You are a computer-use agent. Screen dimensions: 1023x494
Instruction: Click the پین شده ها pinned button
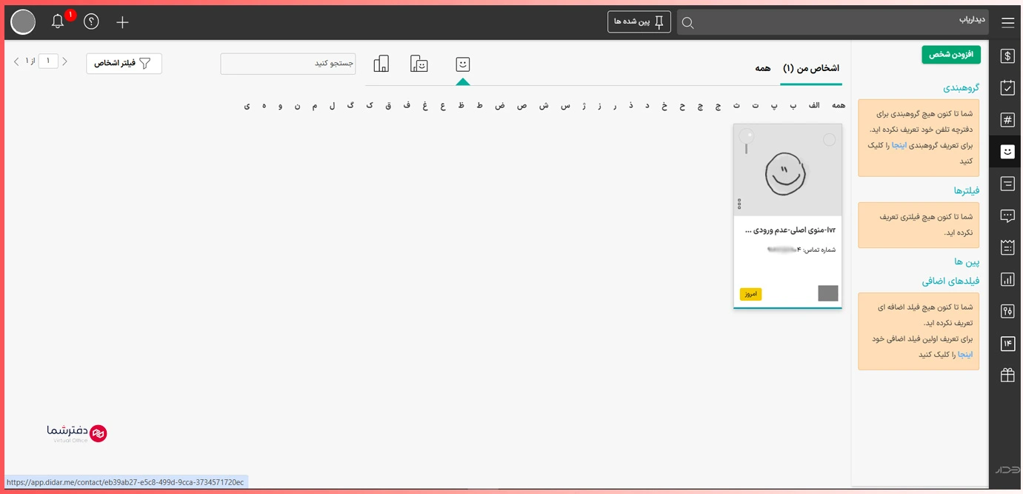(639, 22)
